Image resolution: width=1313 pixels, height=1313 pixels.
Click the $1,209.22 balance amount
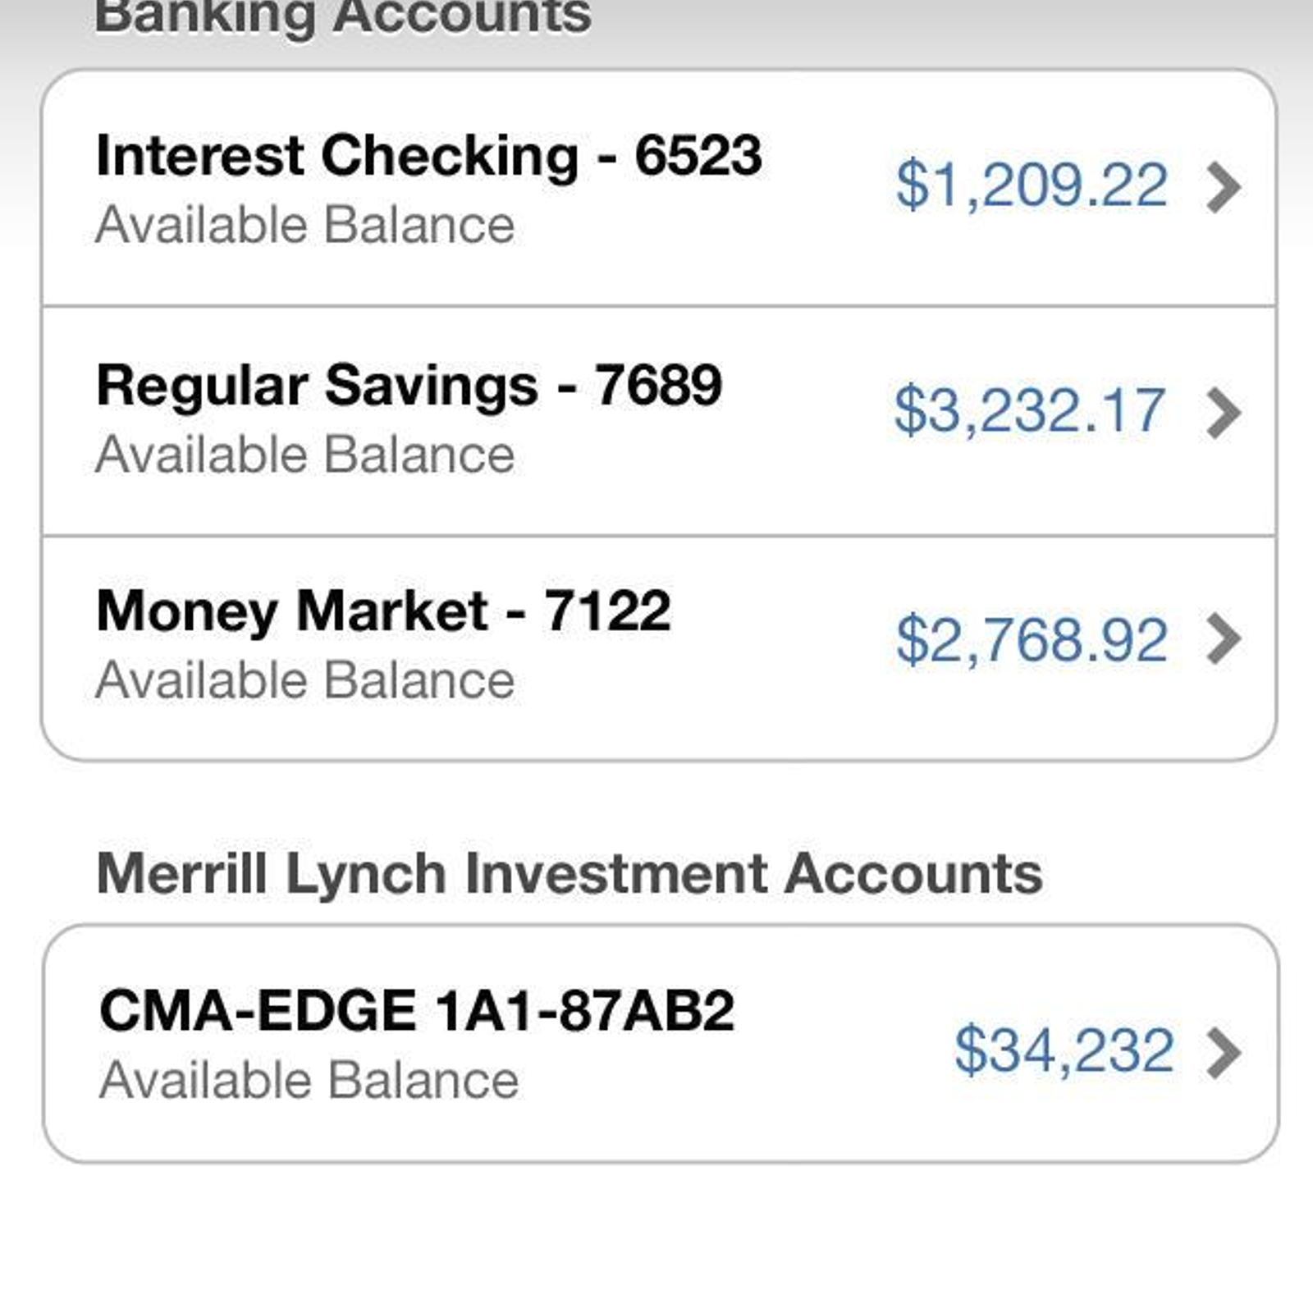1032,186
